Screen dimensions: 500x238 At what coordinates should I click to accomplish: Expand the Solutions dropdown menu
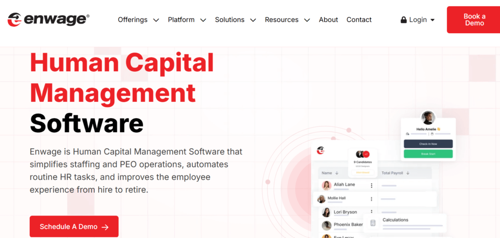click(x=253, y=20)
